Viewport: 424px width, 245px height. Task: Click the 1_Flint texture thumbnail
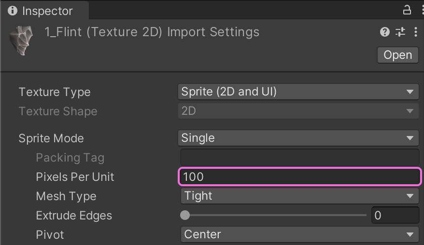21,41
